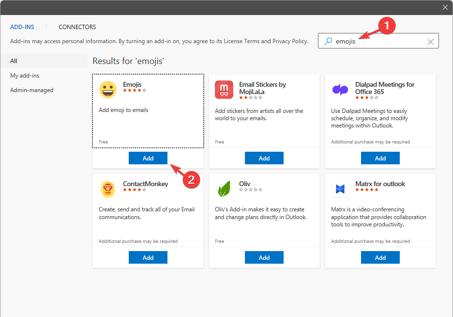Image resolution: width=453 pixels, height=317 pixels.
Task: Click 'Results for emojis' heading
Action: 128,61
